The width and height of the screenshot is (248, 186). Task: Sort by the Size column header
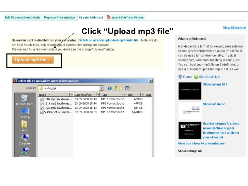click(x=134, y=95)
